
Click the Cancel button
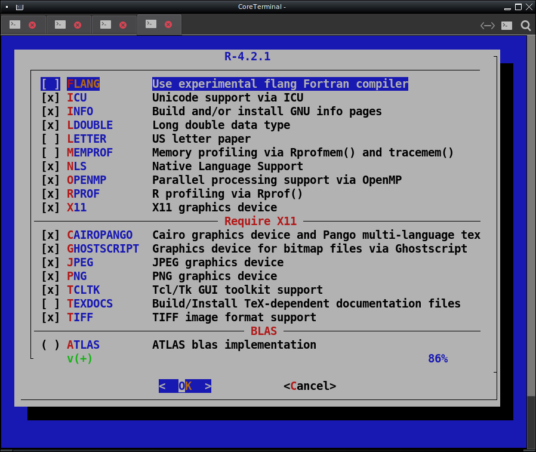(310, 386)
